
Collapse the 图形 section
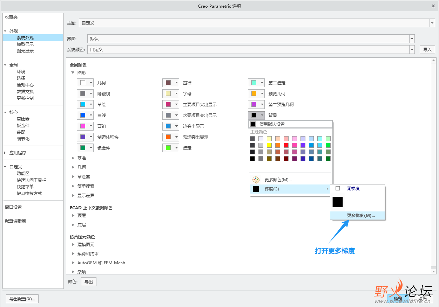(x=73, y=73)
